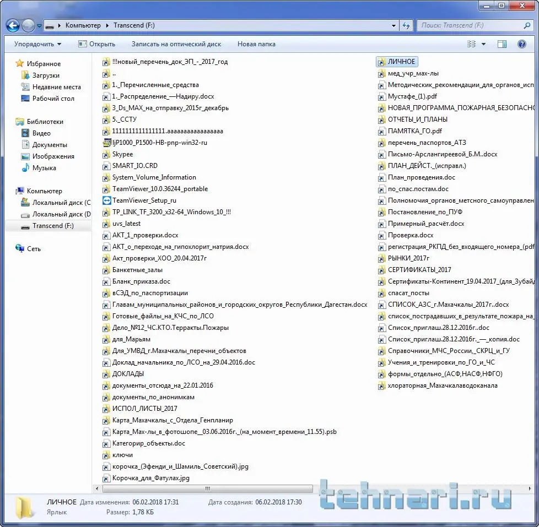Click the search magnifier icon
539x527 pixels.
tap(527, 25)
